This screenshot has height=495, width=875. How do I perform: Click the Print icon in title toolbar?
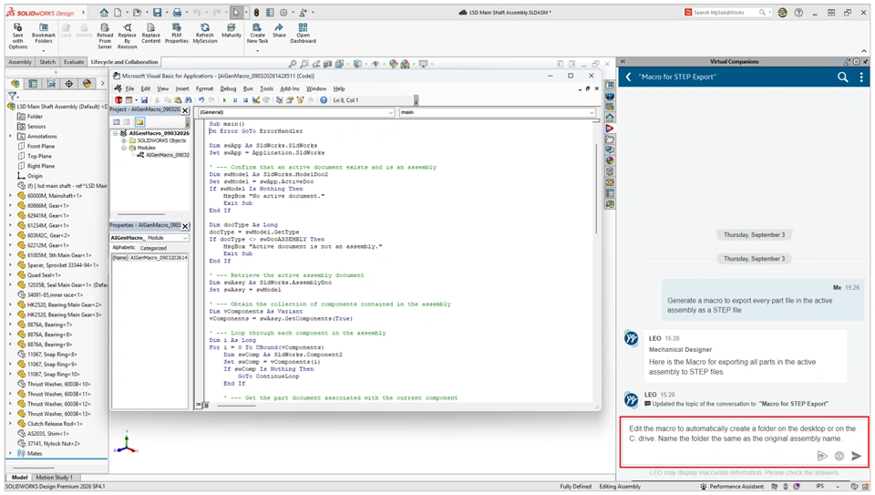click(x=177, y=12)
